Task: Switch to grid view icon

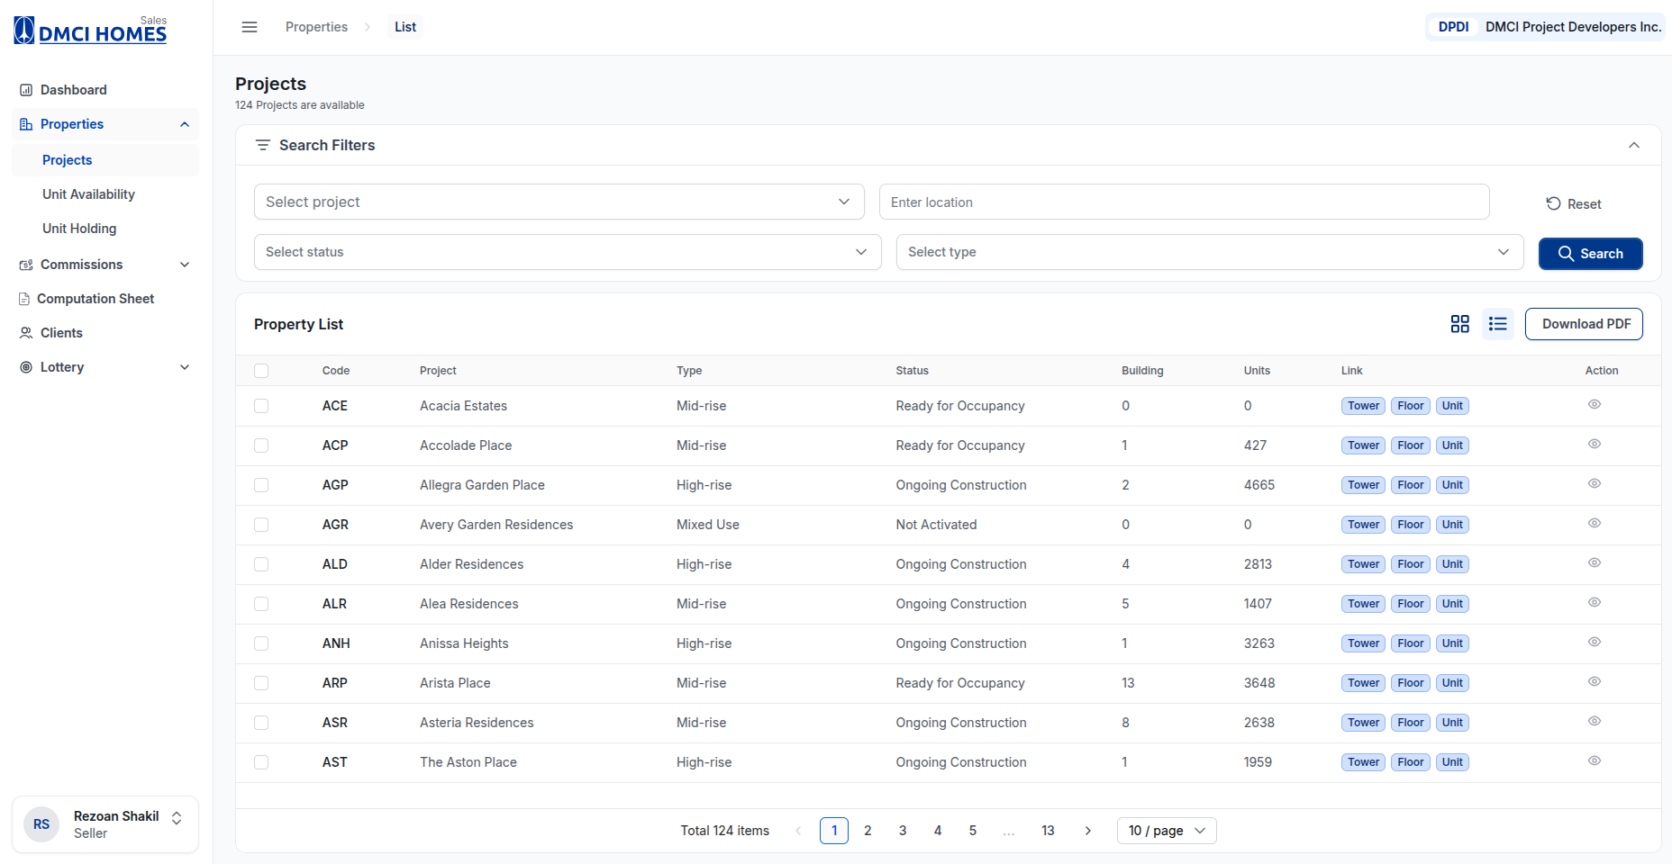Action: (1459, 324)
